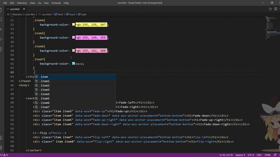Viewport: 280px width, 157px height.
Task: Click the Run Code play icon
Action: pos(270,9)
